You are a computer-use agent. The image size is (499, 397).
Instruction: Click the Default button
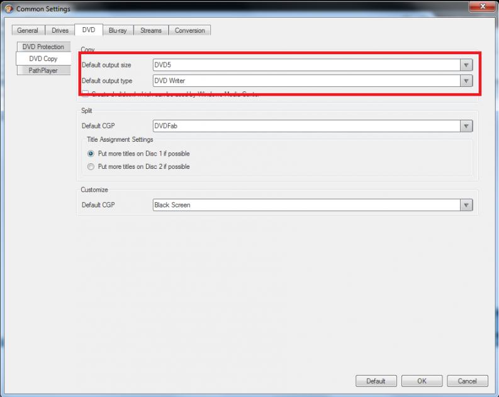376,381
